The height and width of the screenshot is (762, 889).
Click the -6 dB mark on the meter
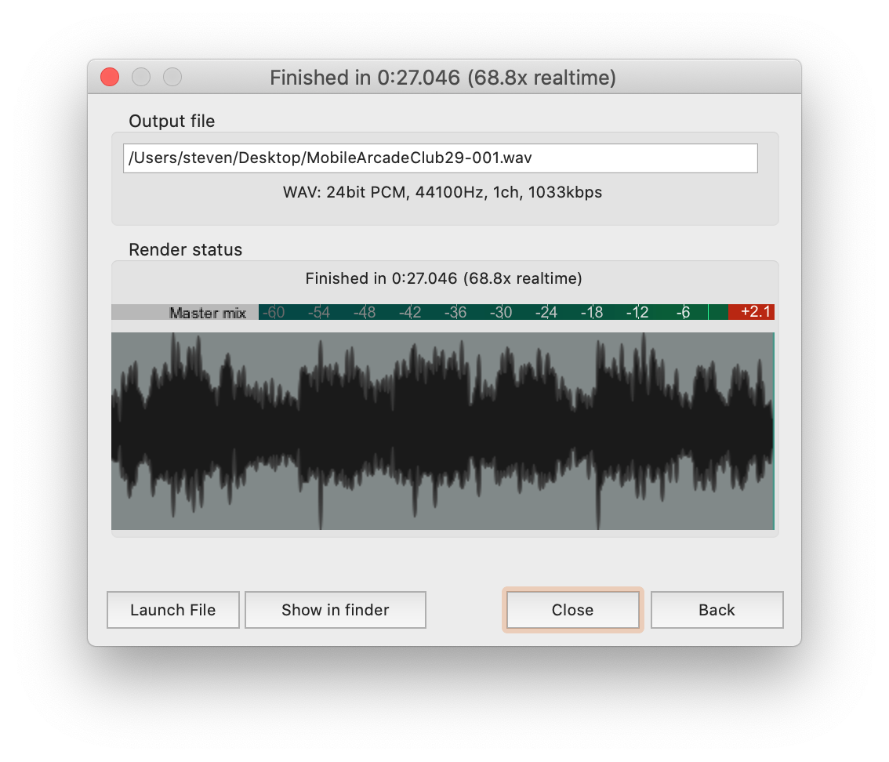(x=683, y=311)
